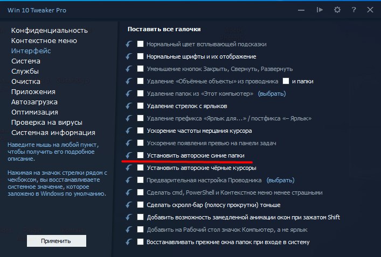Click (выбрать) next to Проводника pre-setup
The image size is (381, 257).
(280, 180)
